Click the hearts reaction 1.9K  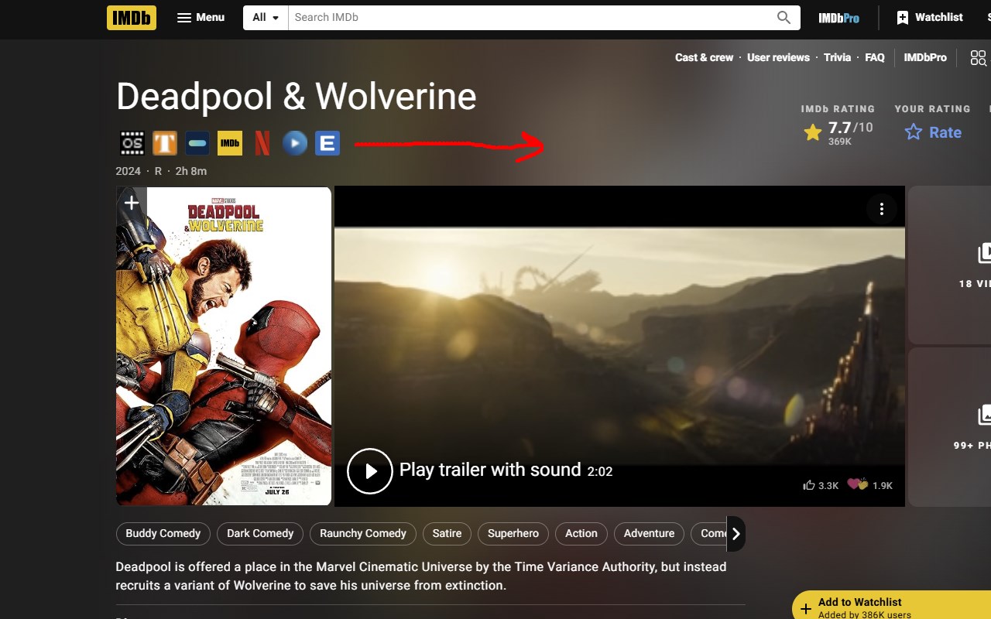coord(870,485)
